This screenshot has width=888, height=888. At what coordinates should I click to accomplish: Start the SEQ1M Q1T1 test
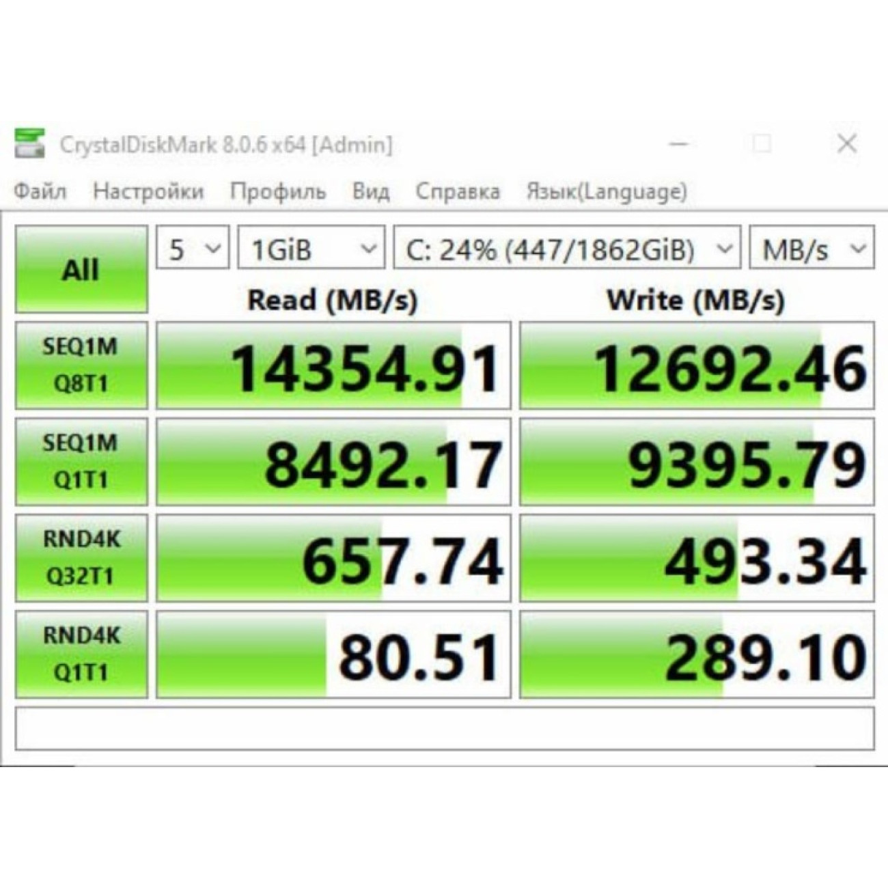[x=81, y=462]
